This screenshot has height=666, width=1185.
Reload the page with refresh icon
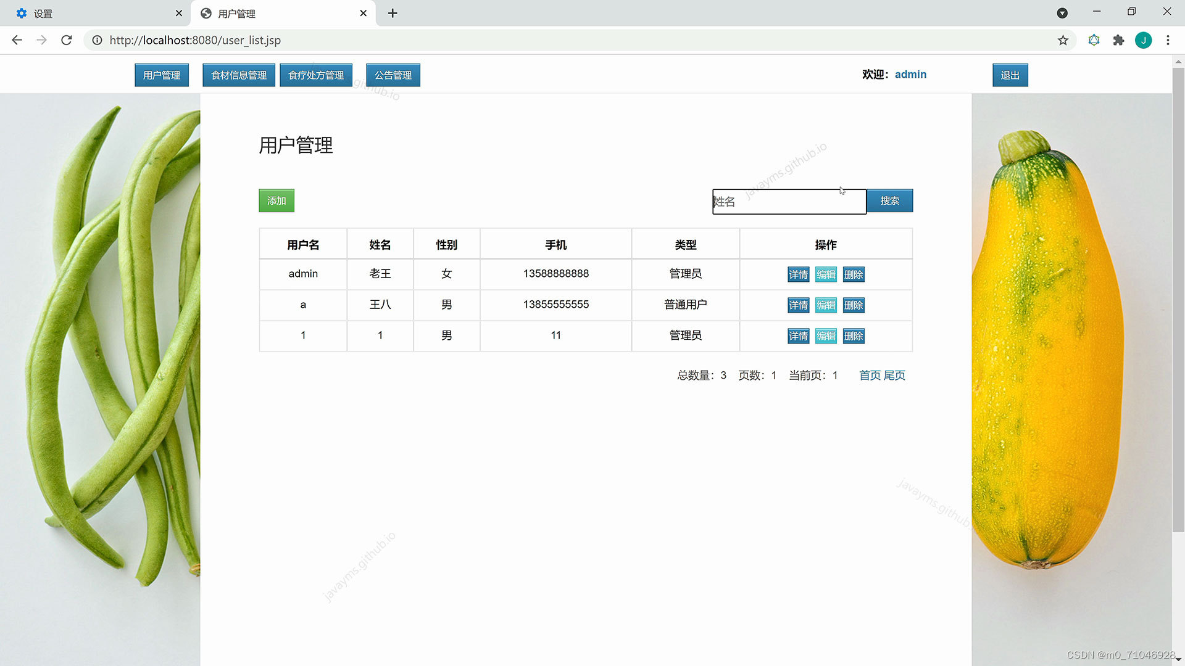click(67, 40)
